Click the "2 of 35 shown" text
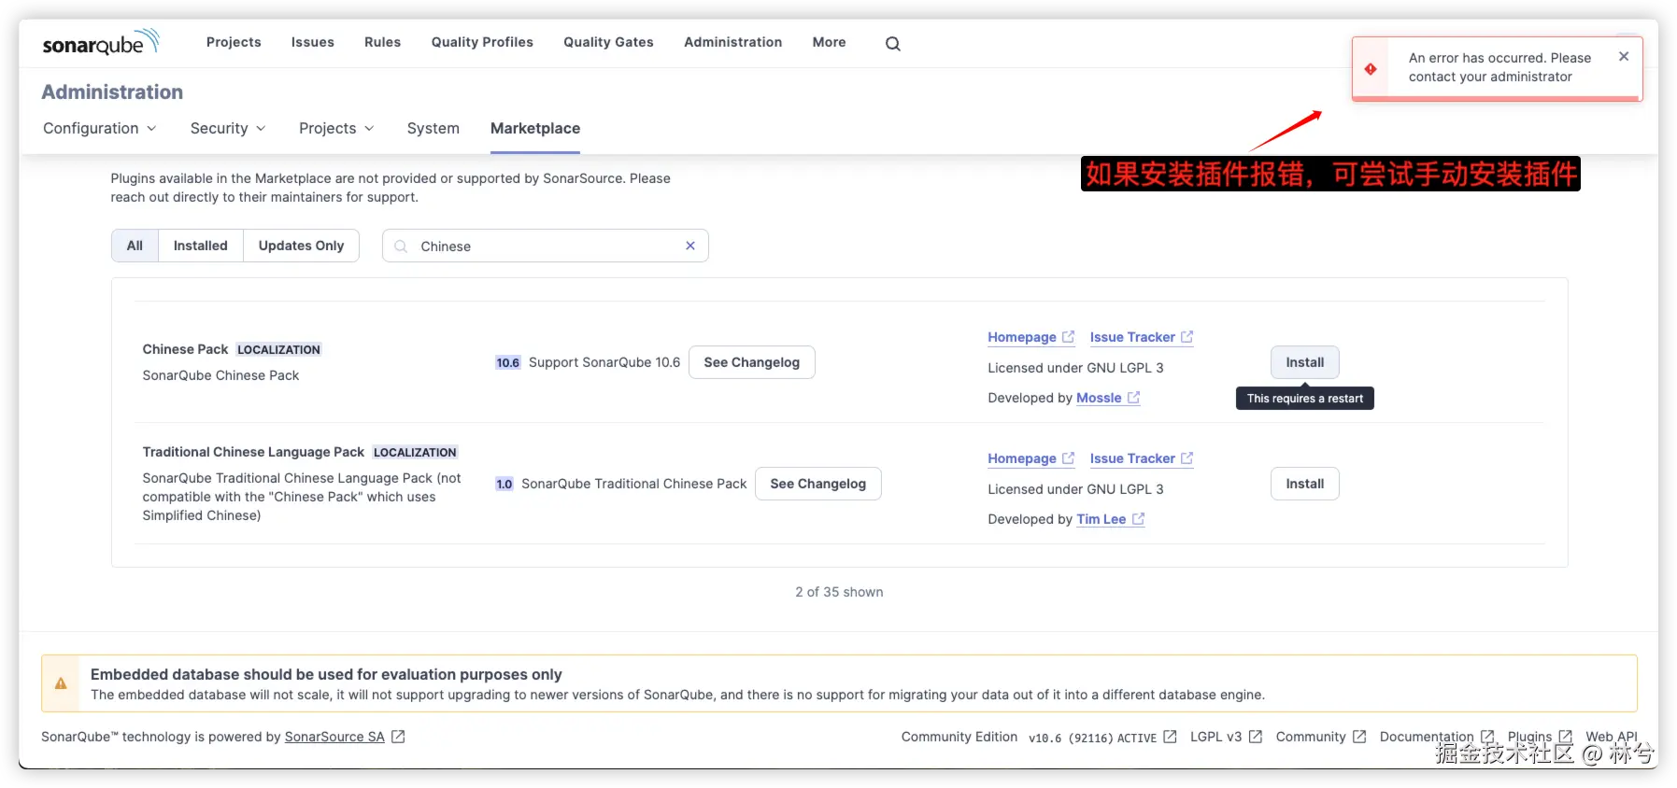 839,592
